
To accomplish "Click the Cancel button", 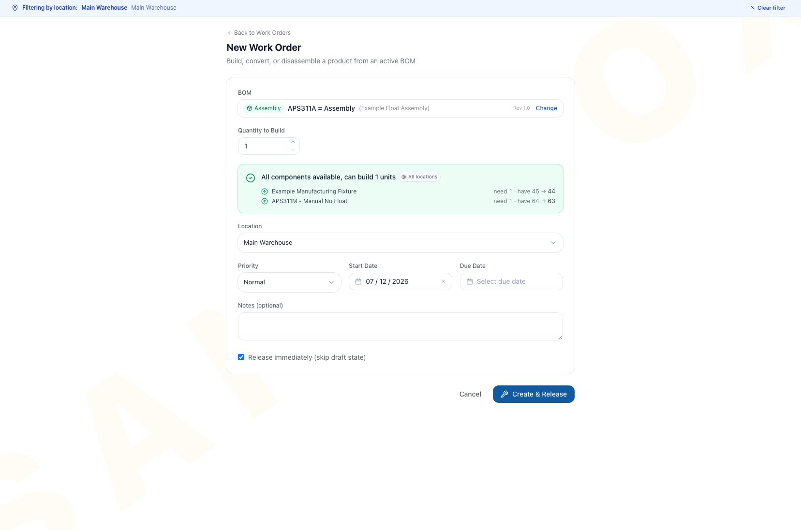I will (470, 394).
